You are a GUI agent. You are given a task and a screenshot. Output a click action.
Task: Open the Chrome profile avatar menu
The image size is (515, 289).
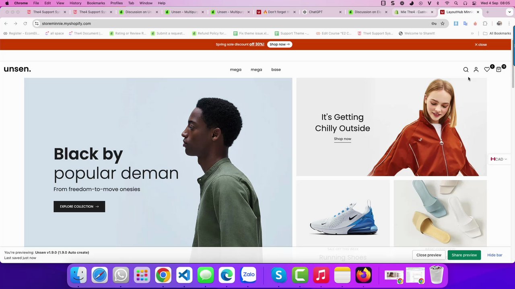pyautogui.click(x=499, y=23)
